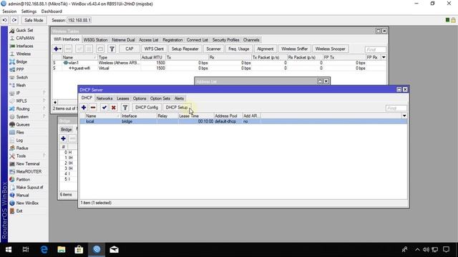Open Queues from sidebar

pos(23,125)
